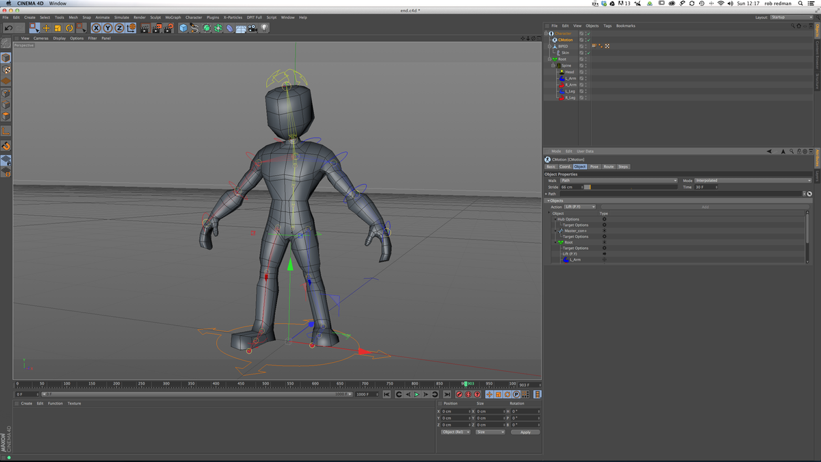
Task: Collapse the Root object in the Object Manager
Action: tap(551, 59)
